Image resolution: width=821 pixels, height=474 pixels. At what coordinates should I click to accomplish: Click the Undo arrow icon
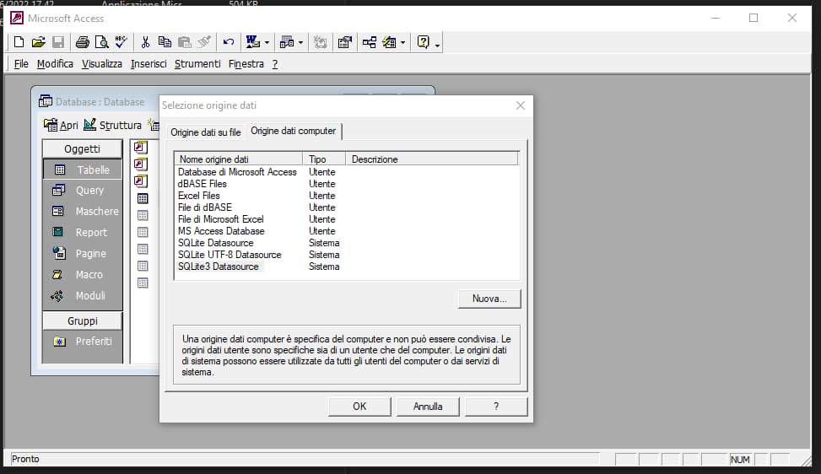coord(229,42)
